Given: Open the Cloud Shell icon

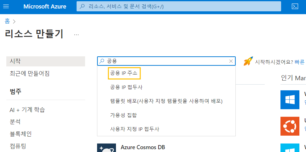Looking at the screenshot, I should 295,6.
